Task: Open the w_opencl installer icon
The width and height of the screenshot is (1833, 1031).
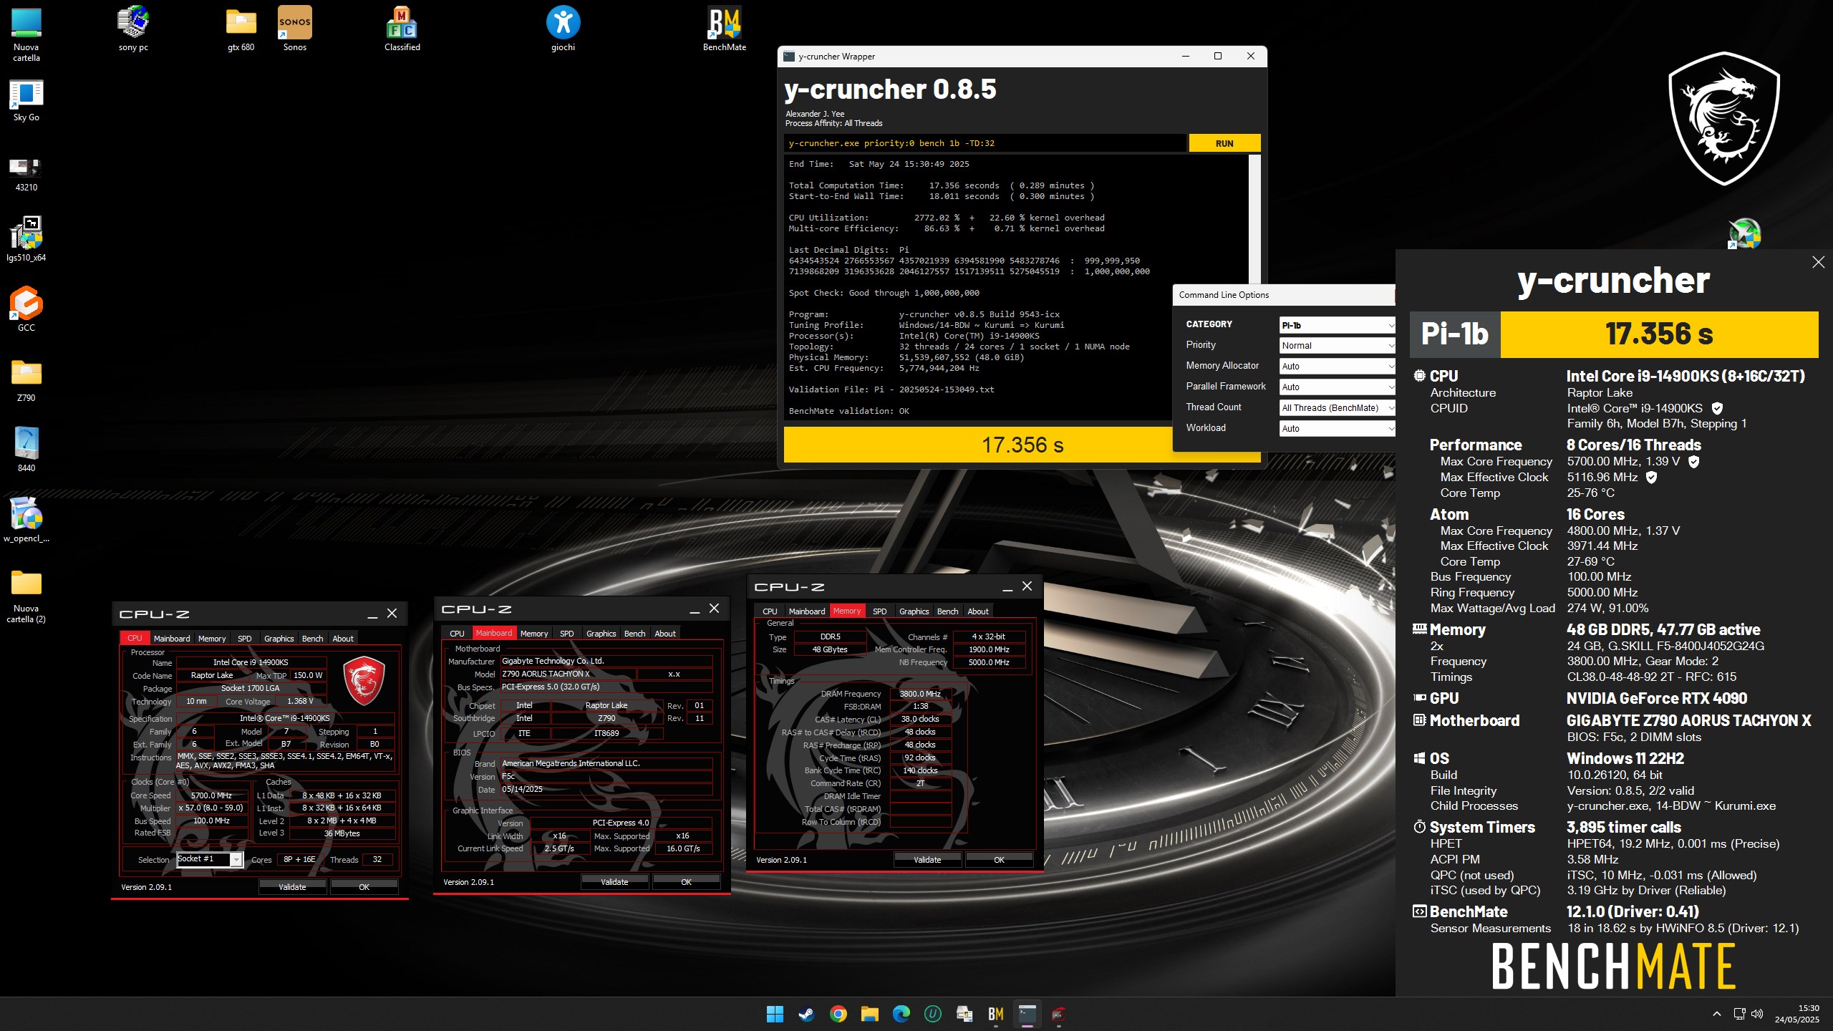Action: tap(26, 520)
